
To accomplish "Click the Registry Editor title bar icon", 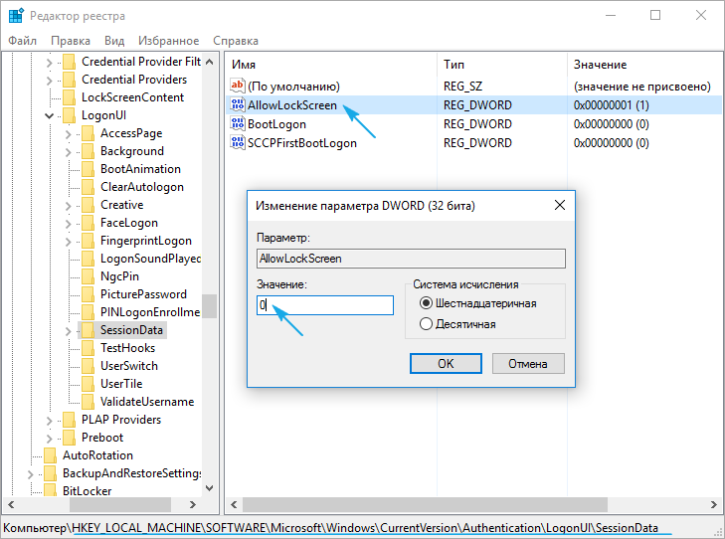I will tap(16, 16).
